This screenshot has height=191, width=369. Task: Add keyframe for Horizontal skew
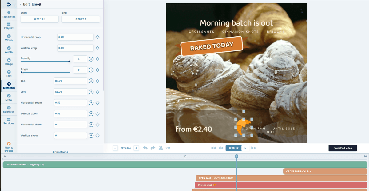pyautogui.click(x=97, y=125)
